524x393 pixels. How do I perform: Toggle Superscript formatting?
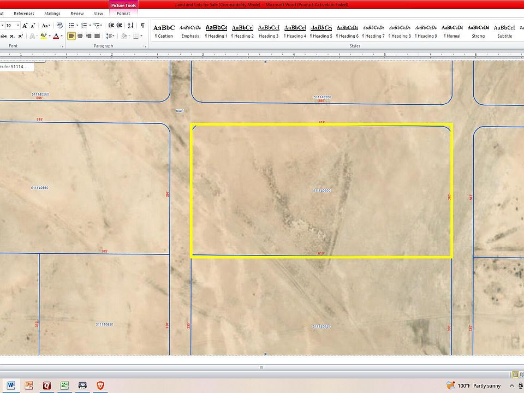(x=21, y=36)
